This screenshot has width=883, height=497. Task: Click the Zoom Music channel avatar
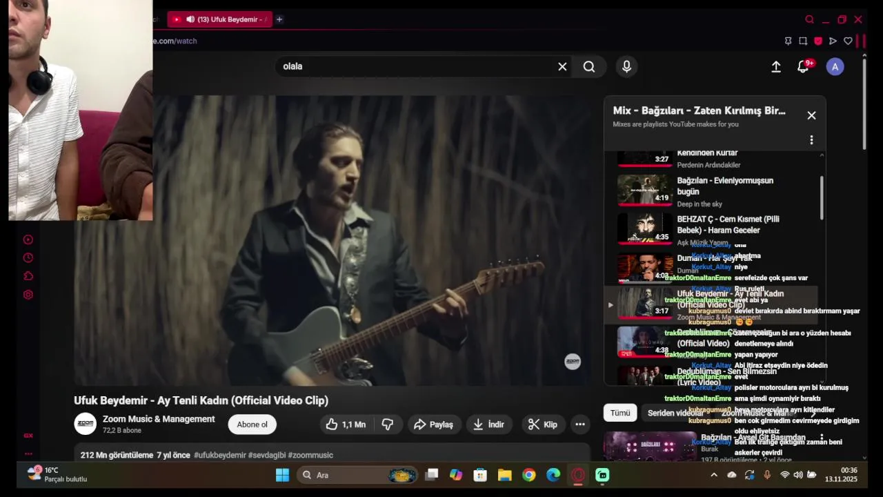86,424
